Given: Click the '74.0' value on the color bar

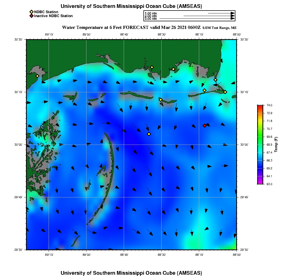Looking at the screenshot, I should tap(269, 105).
